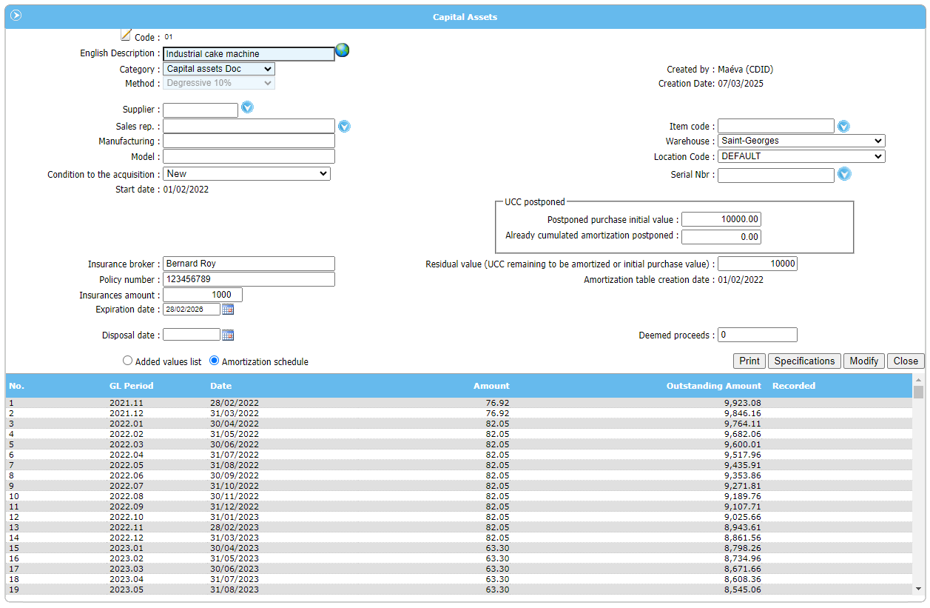Select the row dated 31/12/2022

pyautogui.click(x=459, y=507)
